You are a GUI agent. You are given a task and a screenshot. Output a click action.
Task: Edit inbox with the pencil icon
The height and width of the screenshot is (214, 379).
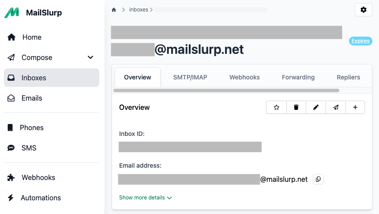(x=316, y=107)
